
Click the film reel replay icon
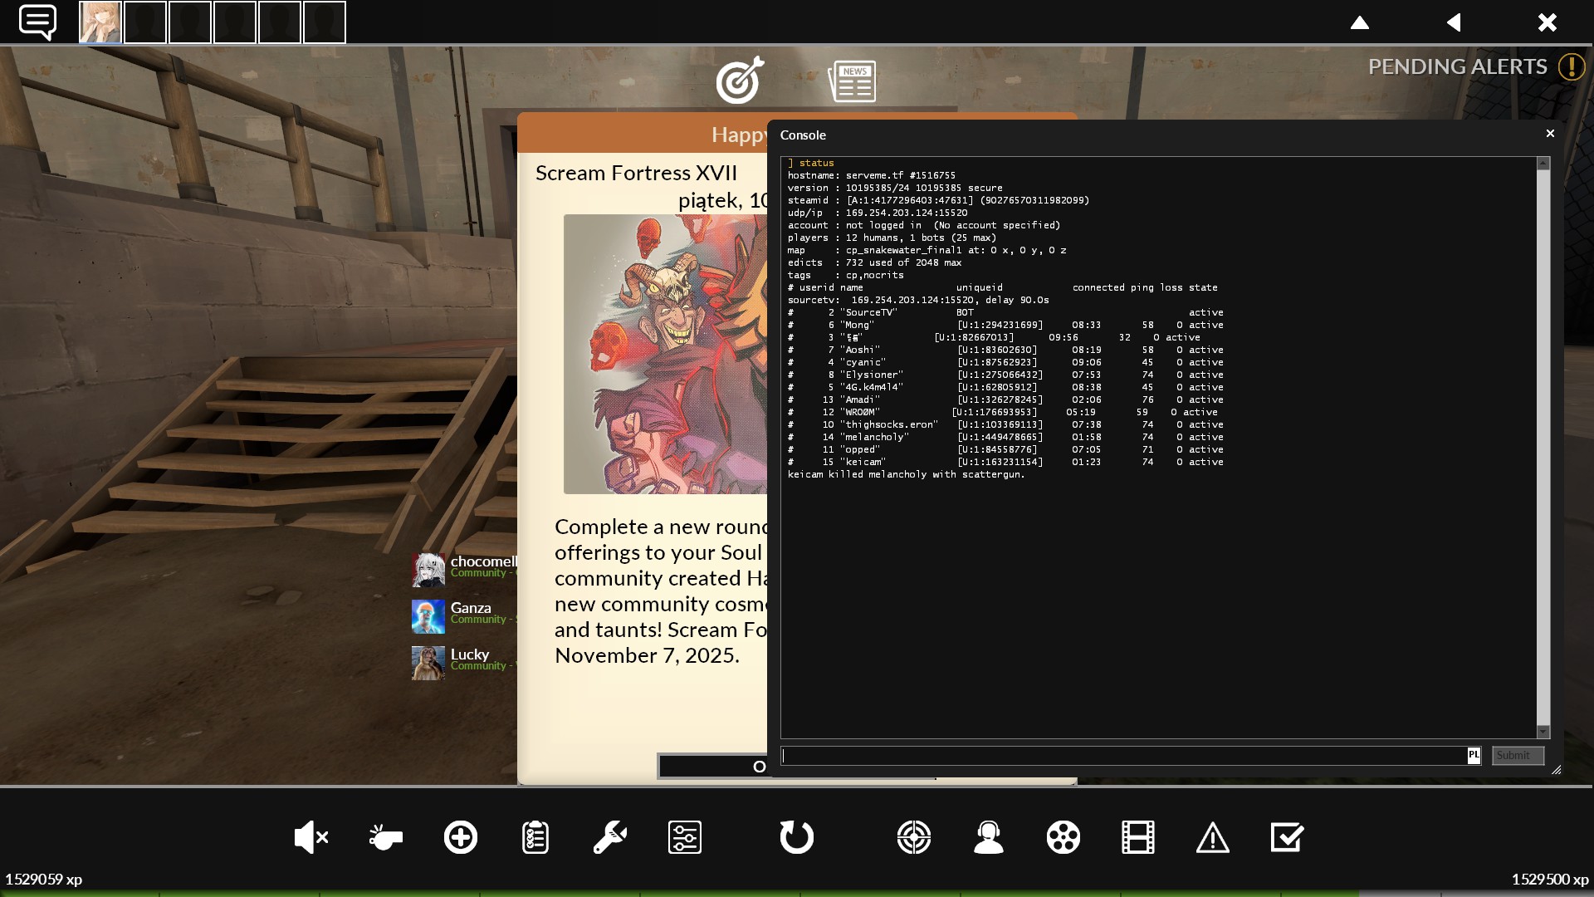[1063, 837]
